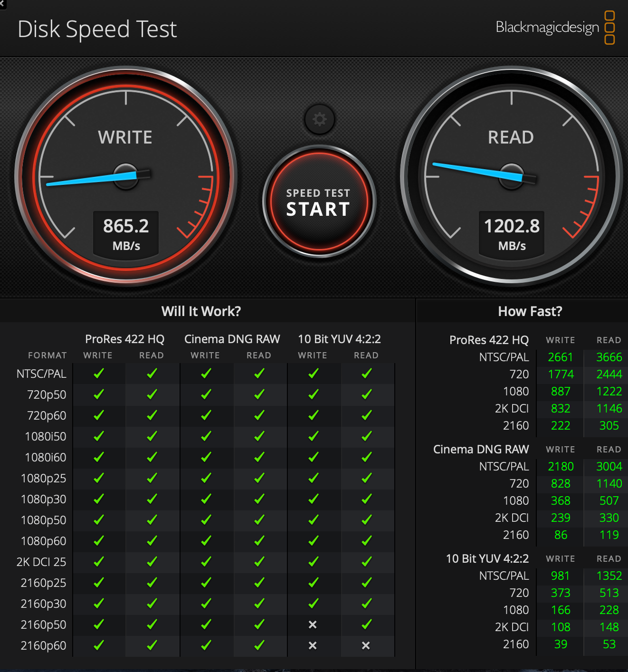Click the 3004 Cinema DNG NTSC/PAL read value

tap(609, 466)
